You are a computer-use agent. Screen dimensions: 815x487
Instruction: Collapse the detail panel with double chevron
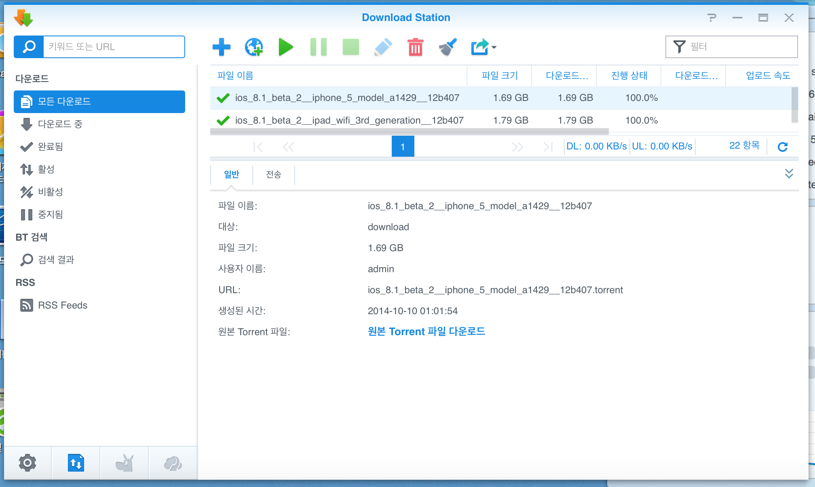pos(789,174)
